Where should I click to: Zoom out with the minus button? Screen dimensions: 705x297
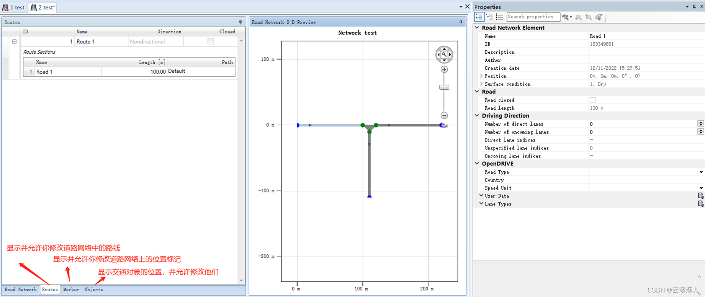[x=444, y=115]
